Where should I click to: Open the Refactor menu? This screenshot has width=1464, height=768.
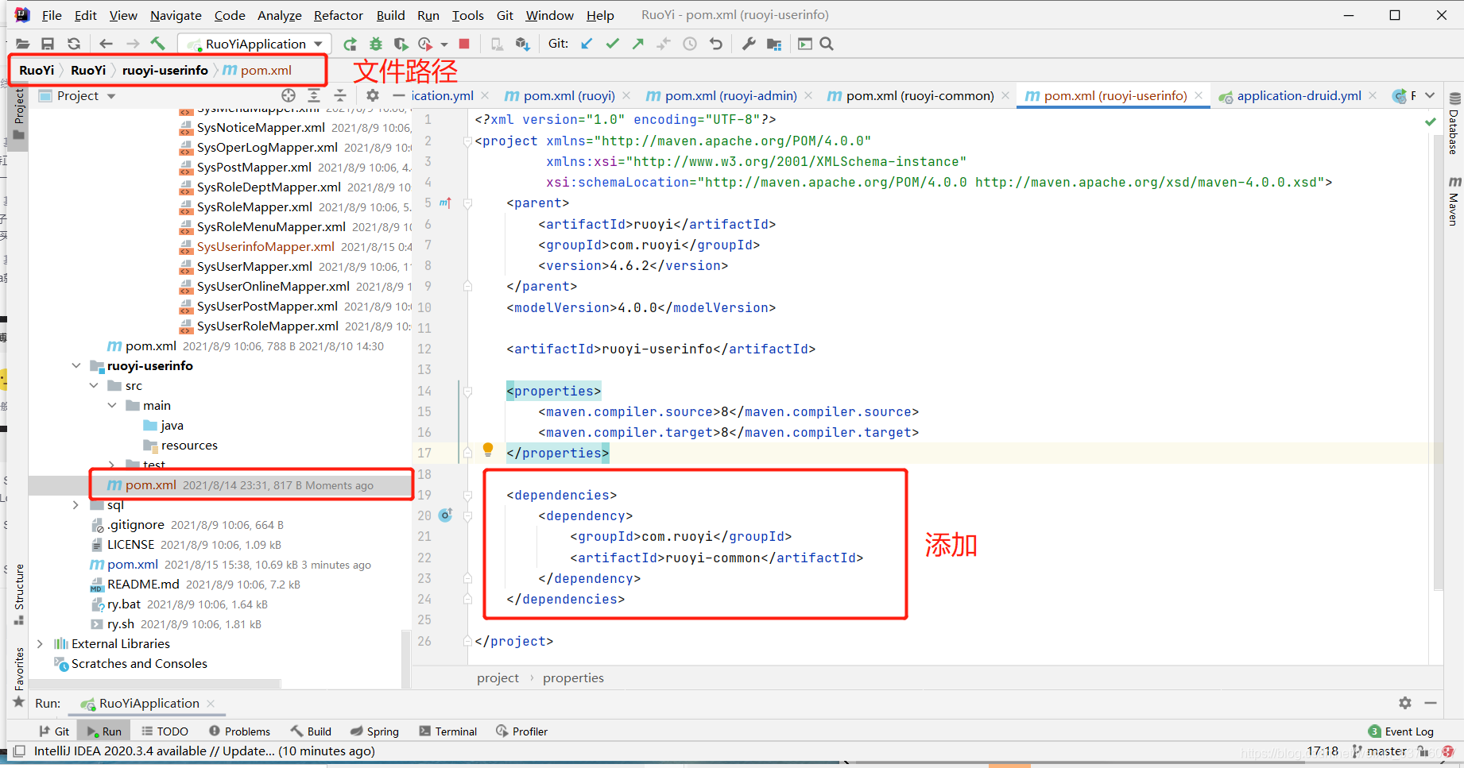pos(338,15)
